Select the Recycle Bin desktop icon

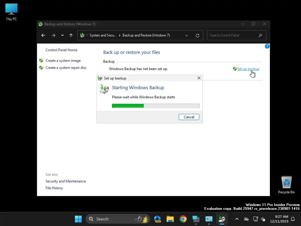pos(286,185)
